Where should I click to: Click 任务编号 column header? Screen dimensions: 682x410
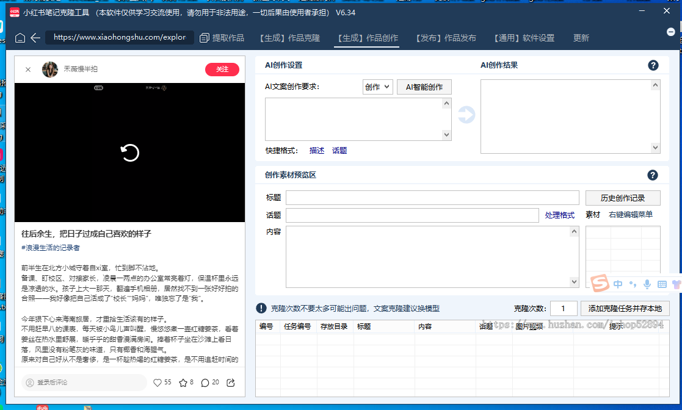(x=297, y=326)
